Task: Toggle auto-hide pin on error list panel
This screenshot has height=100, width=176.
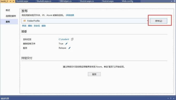Action: 171,98
